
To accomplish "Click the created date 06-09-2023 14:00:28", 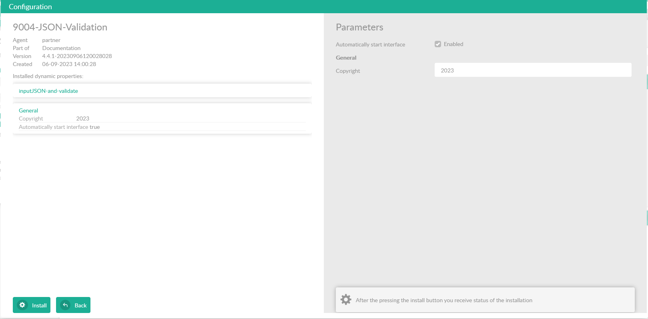I will 69,64.
